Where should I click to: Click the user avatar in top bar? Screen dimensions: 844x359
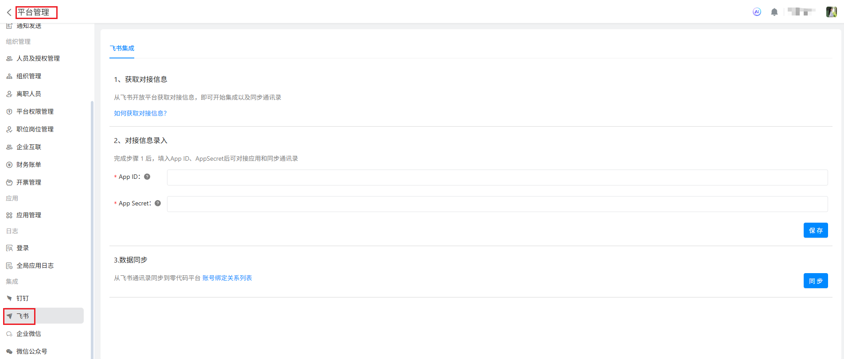831,12
